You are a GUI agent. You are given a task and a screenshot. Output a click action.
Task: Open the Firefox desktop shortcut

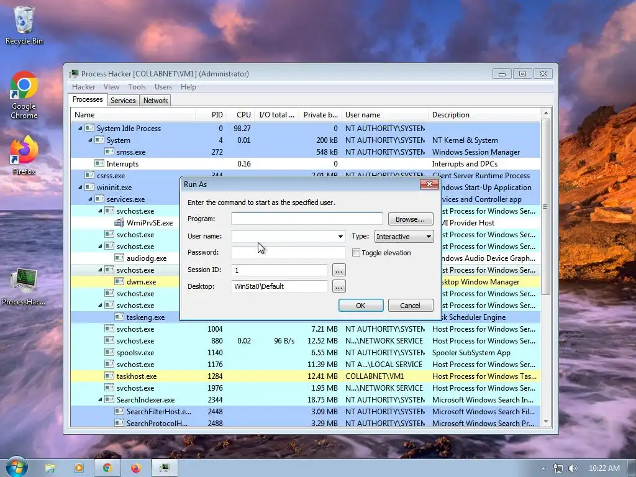point(24,155)
